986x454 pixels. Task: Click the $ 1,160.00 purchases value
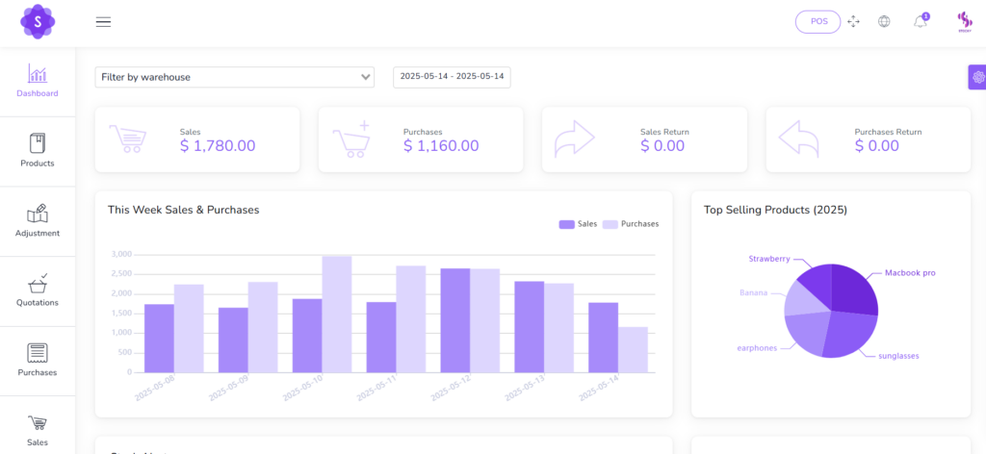tap(441, 145)
